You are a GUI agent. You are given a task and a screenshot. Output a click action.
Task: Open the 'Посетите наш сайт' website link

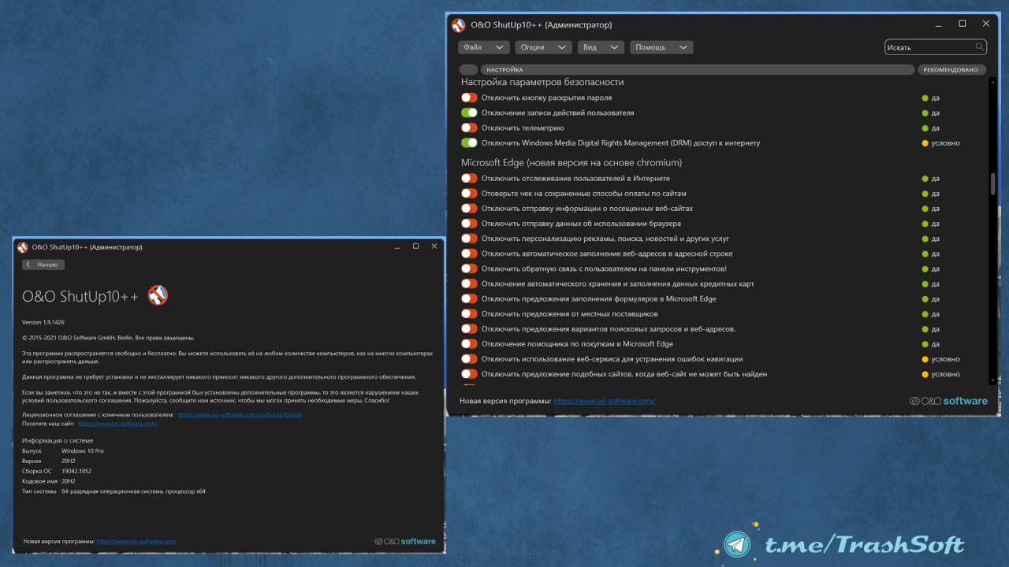(x=117, y=424)
